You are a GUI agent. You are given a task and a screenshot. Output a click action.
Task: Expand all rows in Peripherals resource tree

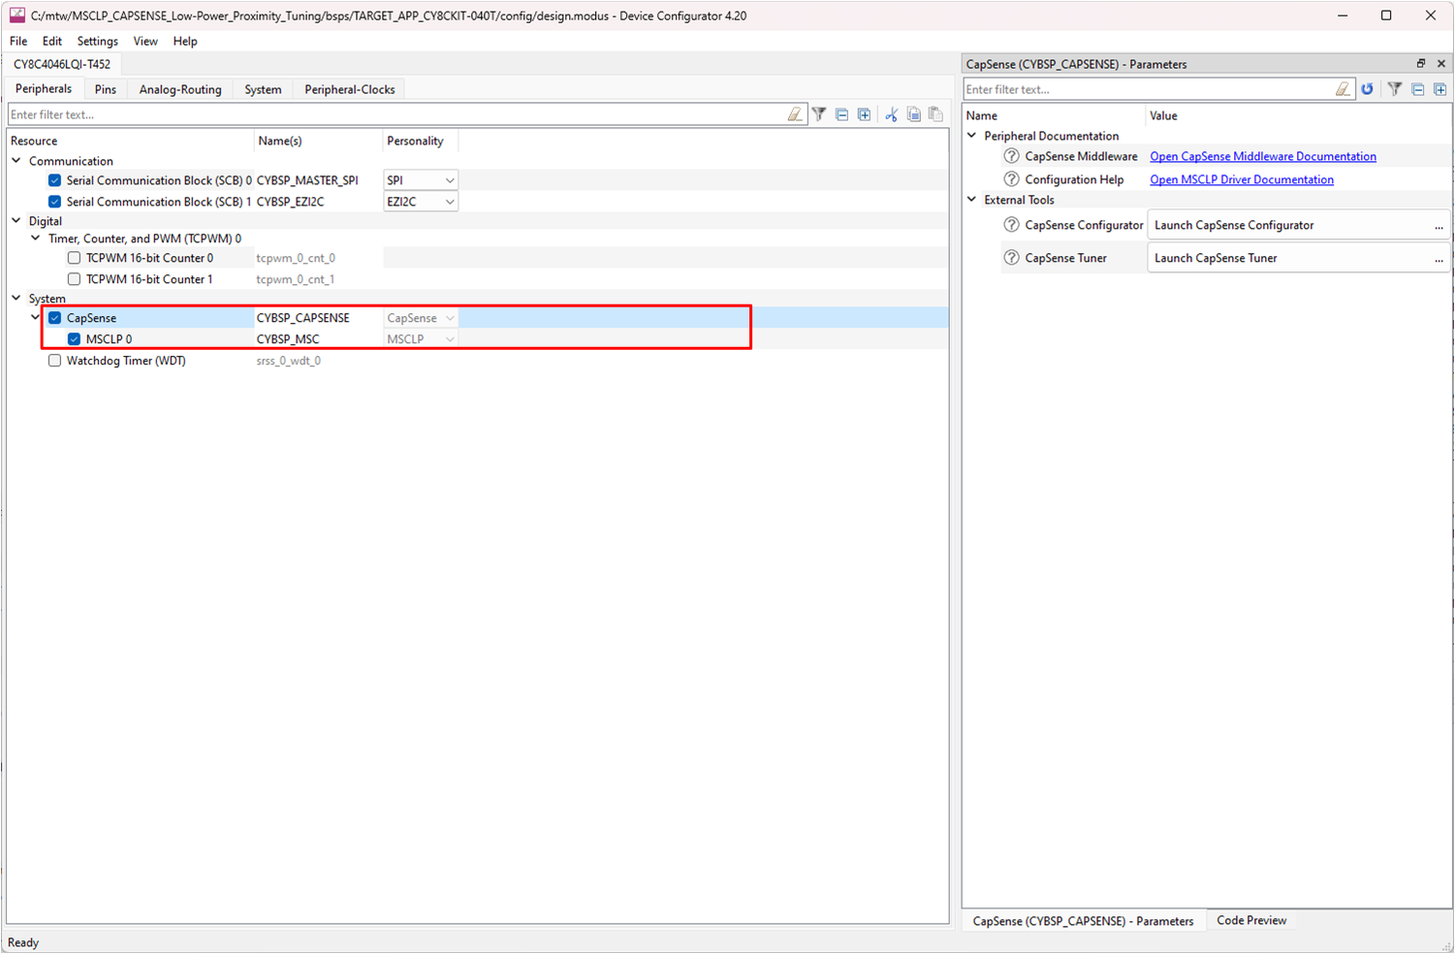(x=864, y=114)
